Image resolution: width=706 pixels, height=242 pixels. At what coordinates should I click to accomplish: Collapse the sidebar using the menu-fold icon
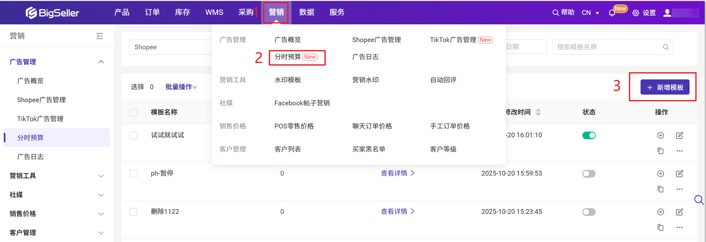click(100, 36)
